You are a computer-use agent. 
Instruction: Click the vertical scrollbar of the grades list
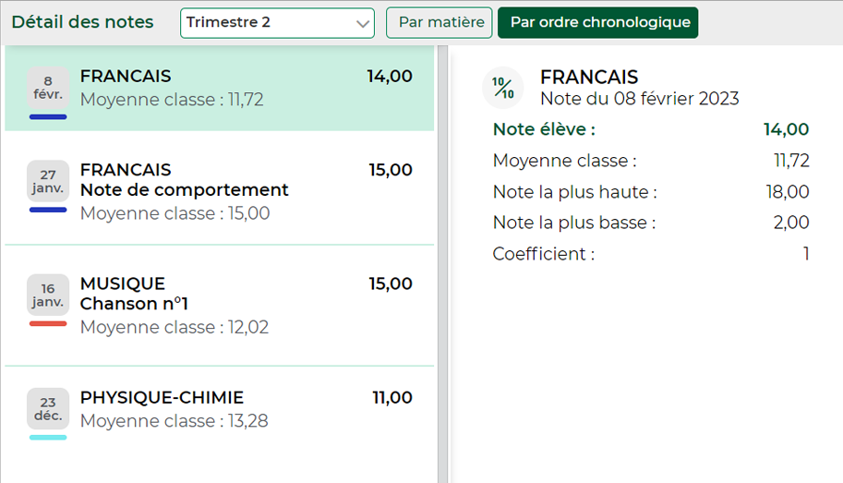(442, 264)
